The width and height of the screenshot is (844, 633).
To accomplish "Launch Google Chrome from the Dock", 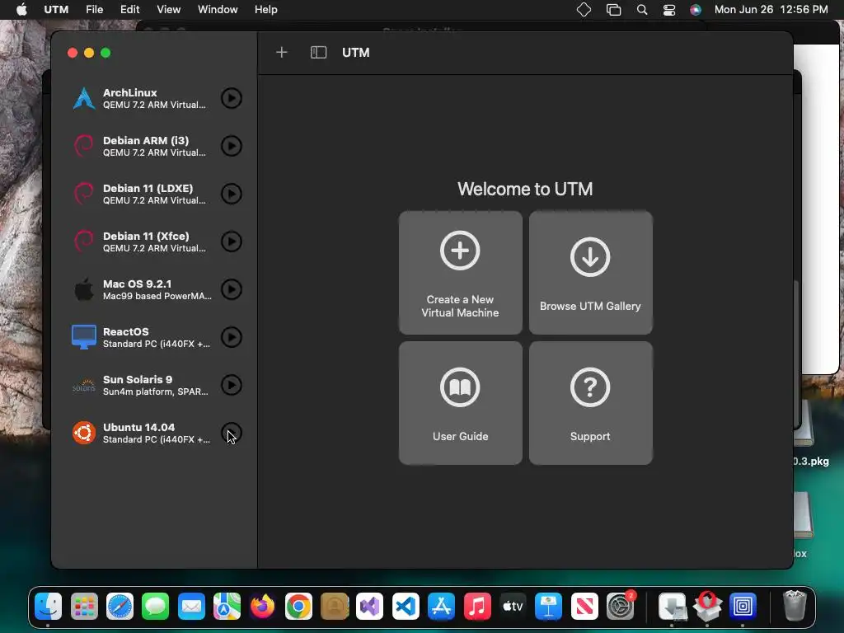I will [298, 607].
